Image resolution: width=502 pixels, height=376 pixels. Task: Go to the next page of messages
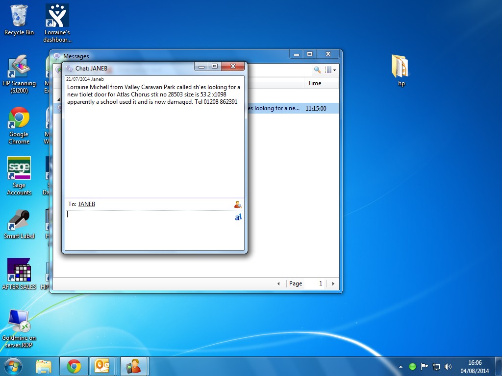(333, 283)
